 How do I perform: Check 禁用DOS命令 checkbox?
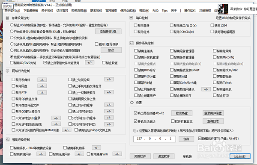click(136, 70)
